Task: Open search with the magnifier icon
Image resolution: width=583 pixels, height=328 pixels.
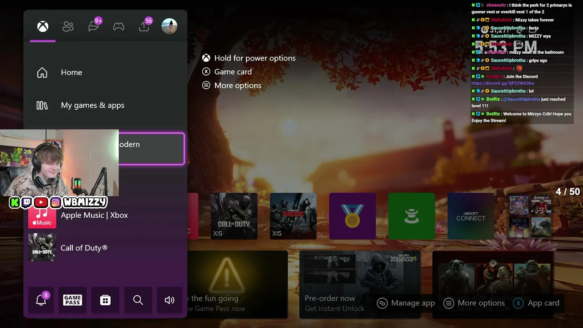Action: pyautogui.click(x=138, y=300)
